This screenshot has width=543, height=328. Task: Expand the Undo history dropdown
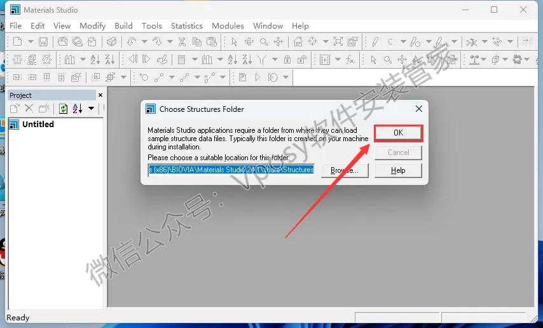[144, 42]
